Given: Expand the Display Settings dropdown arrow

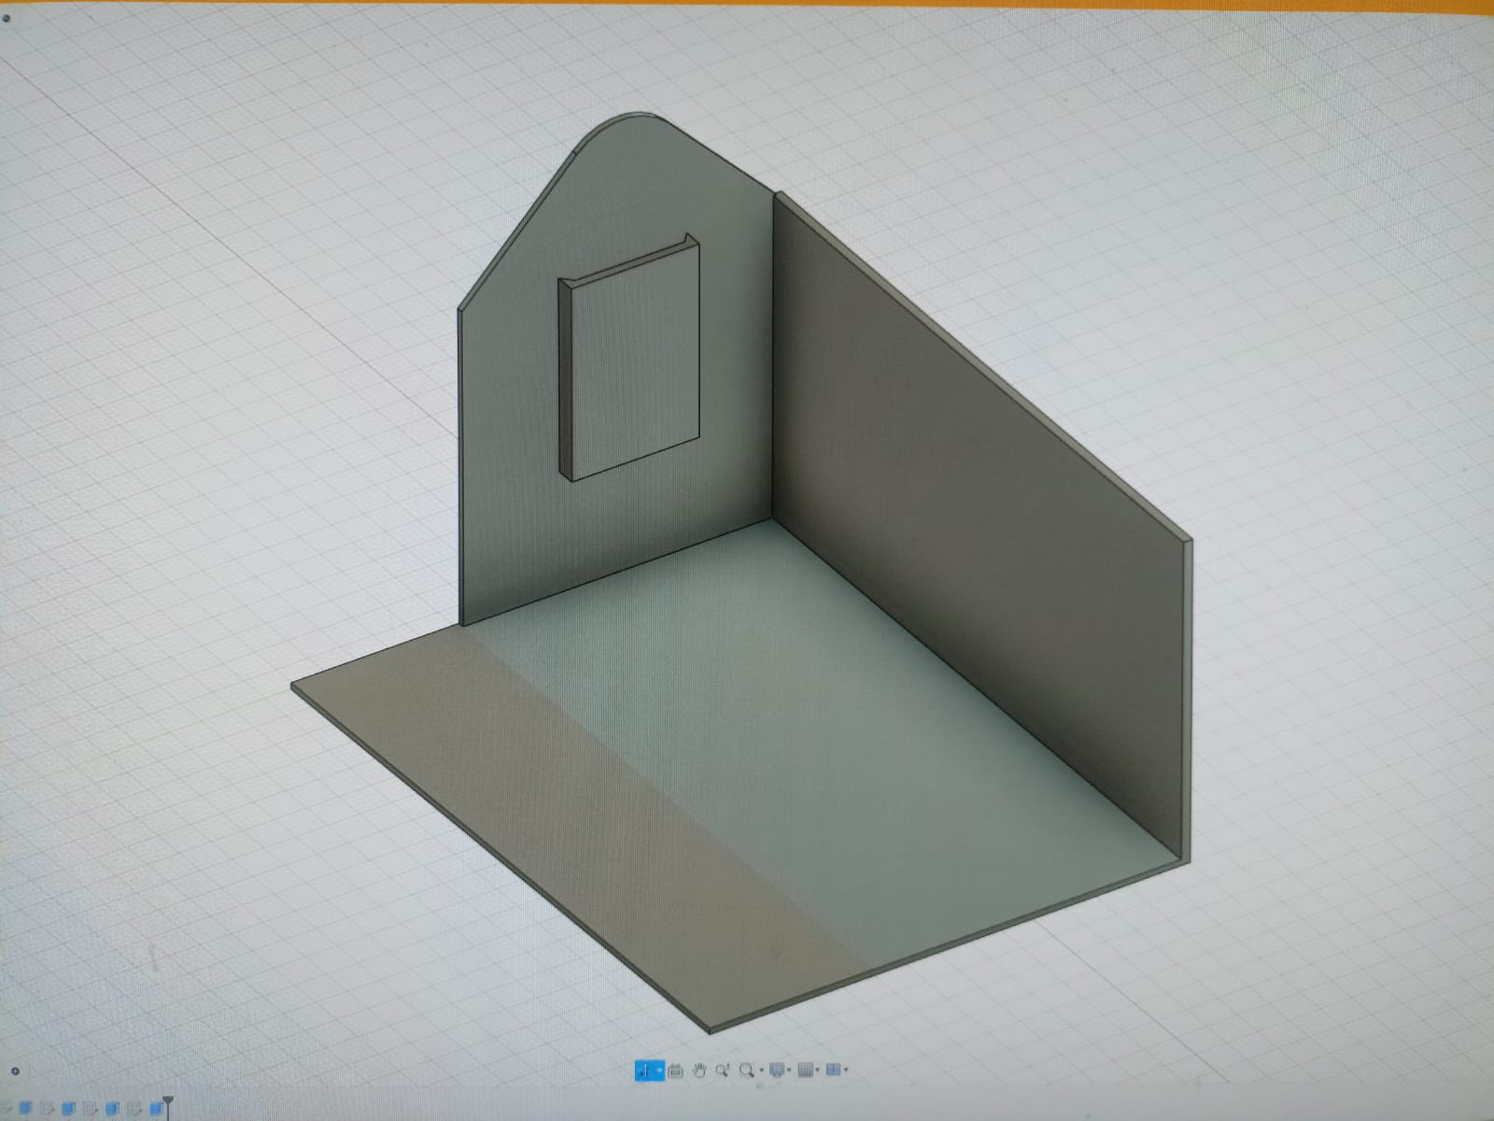Looking at the screenshot, I should 790,1071.
